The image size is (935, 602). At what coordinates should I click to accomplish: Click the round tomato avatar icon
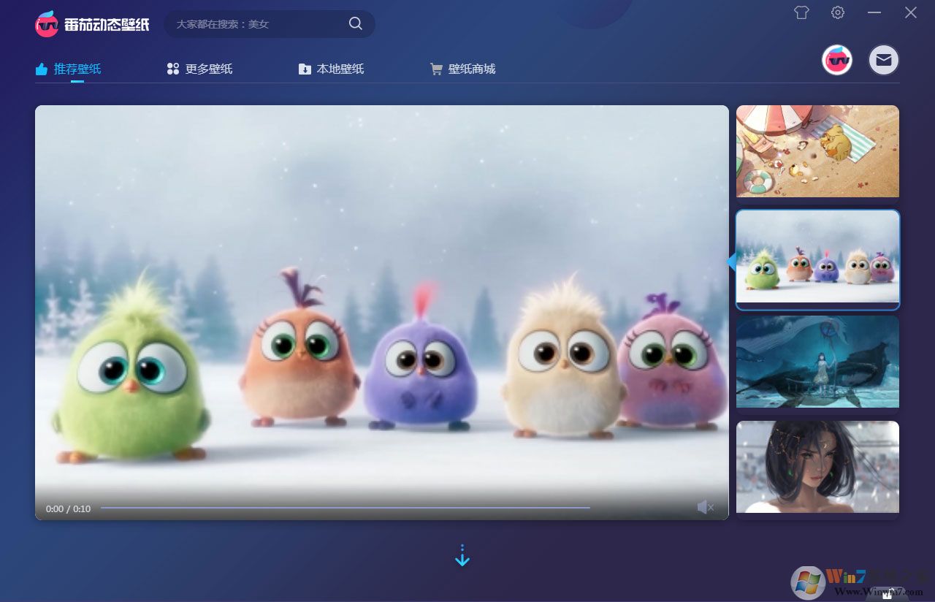click(x=836, y=61)
